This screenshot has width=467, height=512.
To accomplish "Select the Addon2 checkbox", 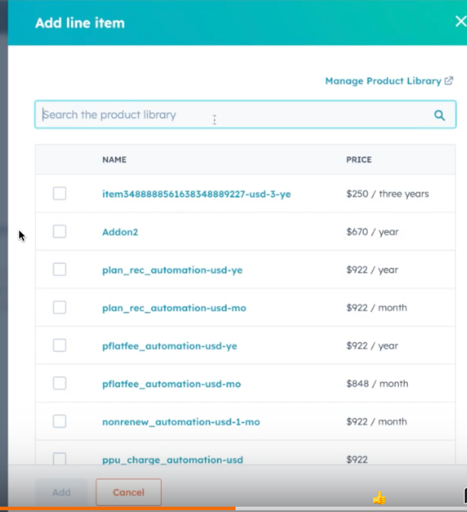I will pyautogui.click(x=59, y=232).
